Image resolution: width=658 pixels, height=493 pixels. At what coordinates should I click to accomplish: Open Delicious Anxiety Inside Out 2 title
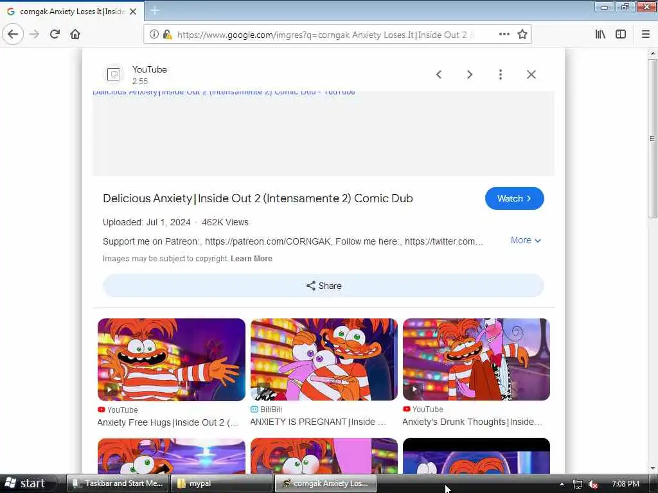click(258, 198)
